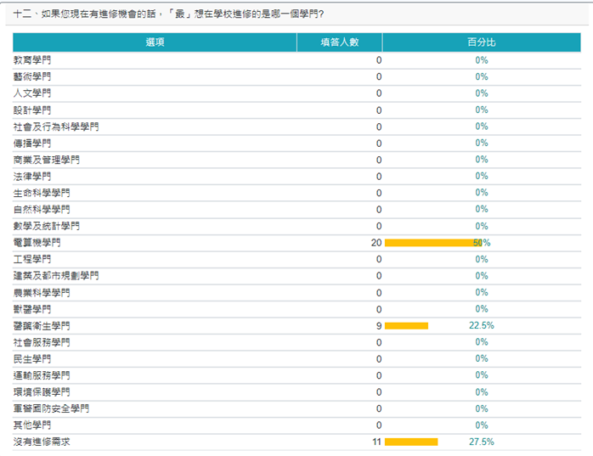
Task: Select the 教育學門 row label
Action: pyautogui.click(x=32, y=60)
